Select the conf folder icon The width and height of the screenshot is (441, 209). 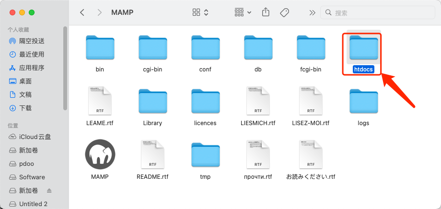[205, 47]
